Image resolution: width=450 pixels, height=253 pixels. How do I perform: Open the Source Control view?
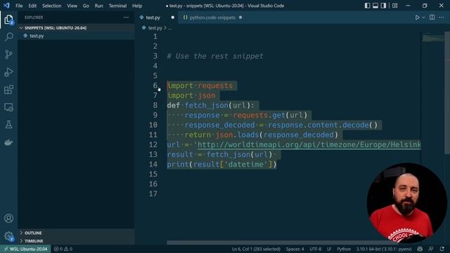[x=8, y=54]
